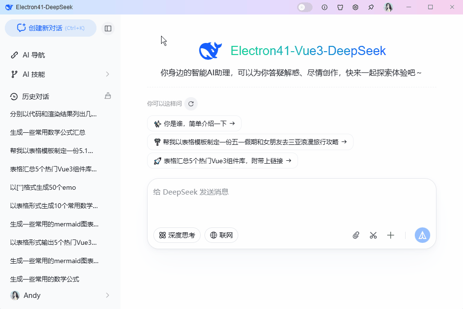Enable 联网 web search mode
The image size is (463, 309).
pyautogui.click(x=221, y=235)
